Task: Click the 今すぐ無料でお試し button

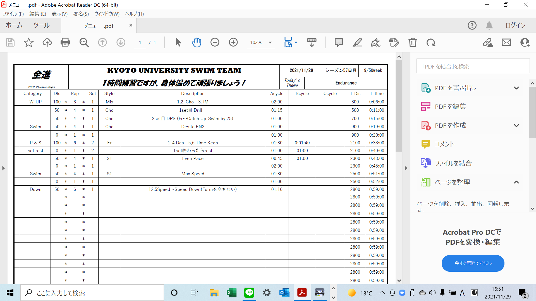Action: point(473,263)
